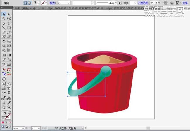The width and height of the screenshot is (190, 131).
Task: Open fill color dropdown in control bar
Action: (x=39, y=3)
